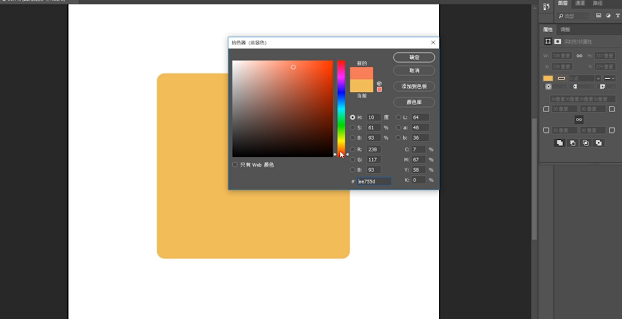Image resolution: width=622 pixels, height=319 pixels.
Task: Click the stroke swatch in Properties panel
Action: (x=561, y=78)
